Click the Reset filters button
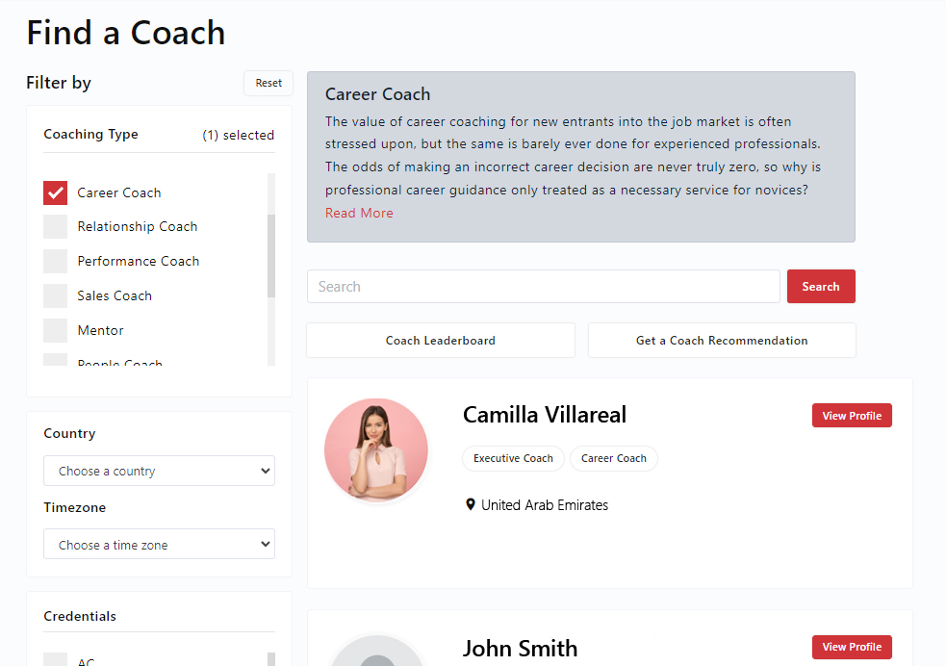946x666 pixels. 268,83
